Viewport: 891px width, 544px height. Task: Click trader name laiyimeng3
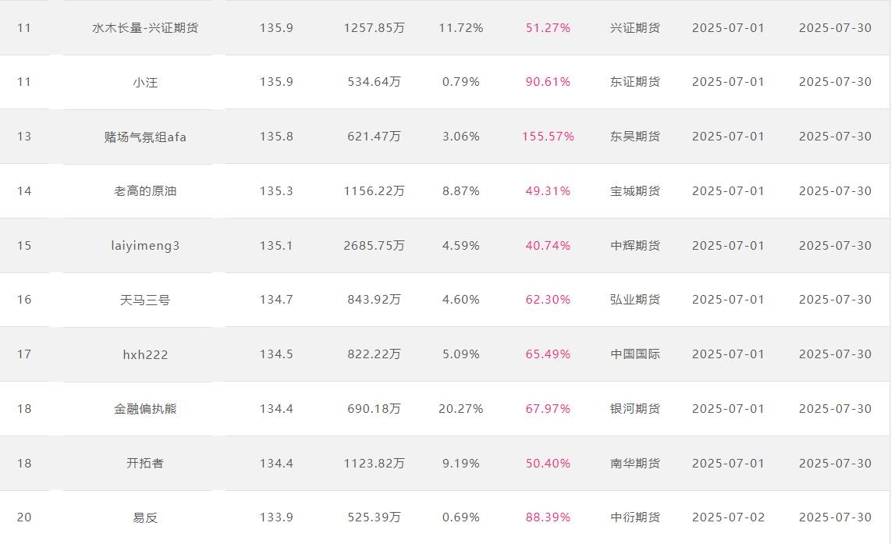click(145, 246)
